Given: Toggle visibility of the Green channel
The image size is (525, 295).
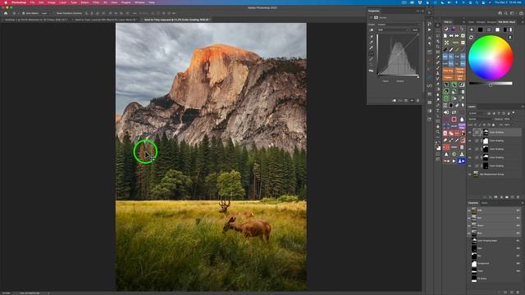Looking at the screenshot, I should [468, 225].
